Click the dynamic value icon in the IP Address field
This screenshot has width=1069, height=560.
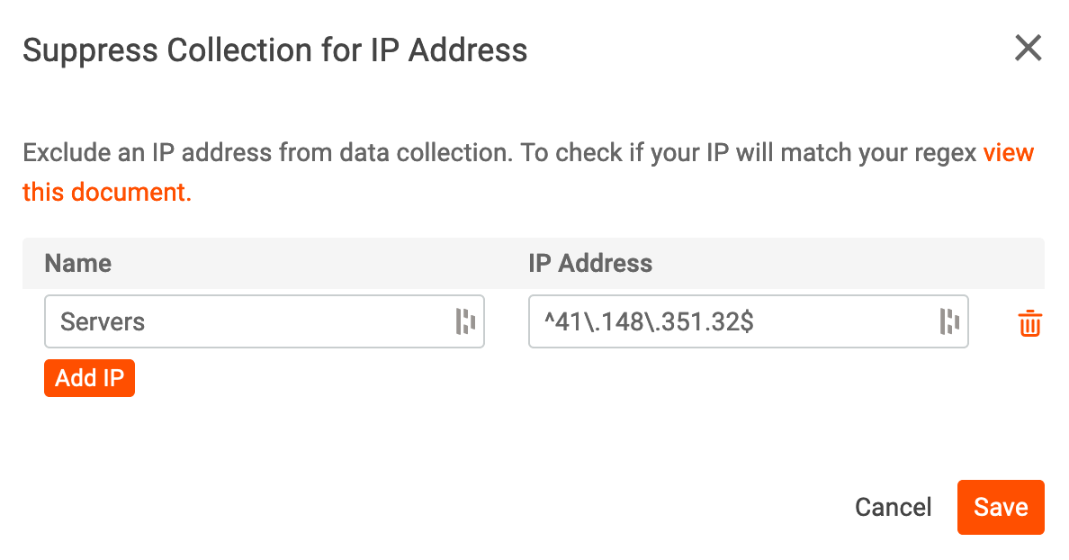click(x=950, y=321)
